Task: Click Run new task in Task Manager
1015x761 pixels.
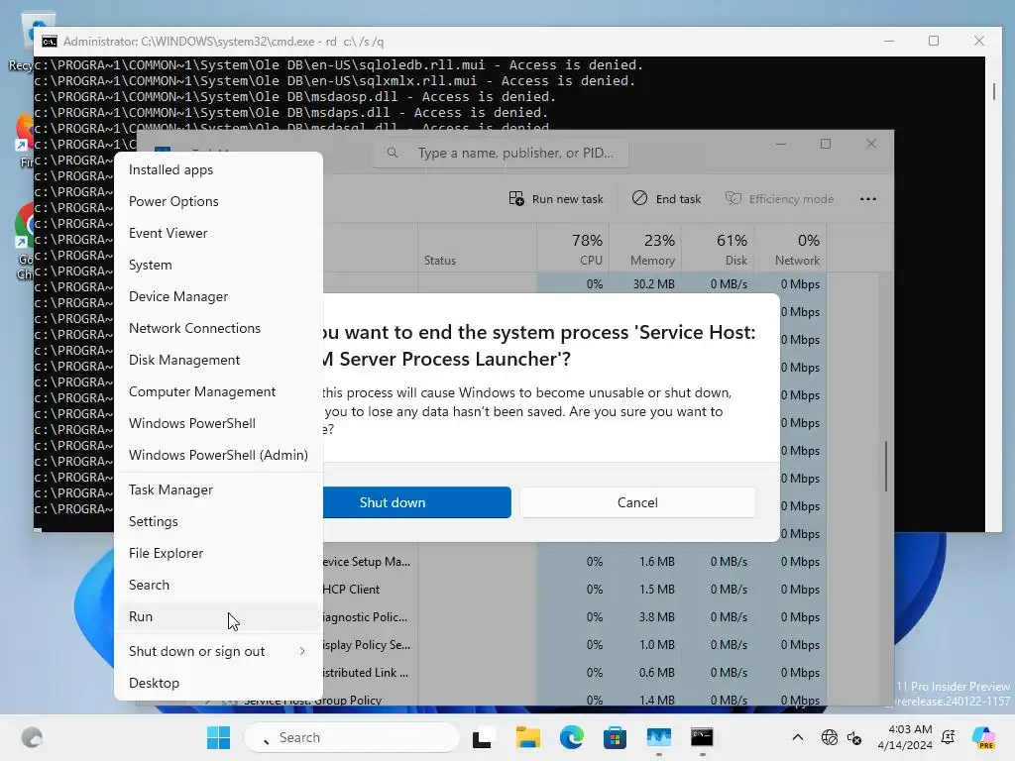Action: pos(556,198)
